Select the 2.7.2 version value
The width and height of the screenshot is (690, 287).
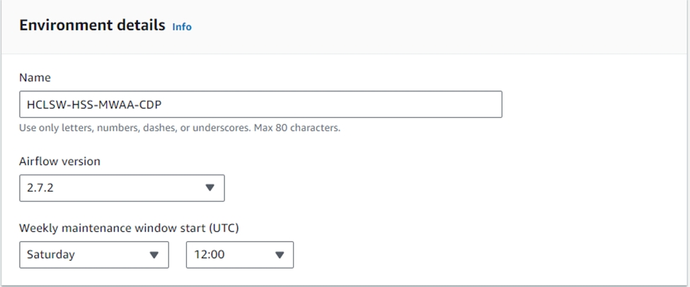38,188
